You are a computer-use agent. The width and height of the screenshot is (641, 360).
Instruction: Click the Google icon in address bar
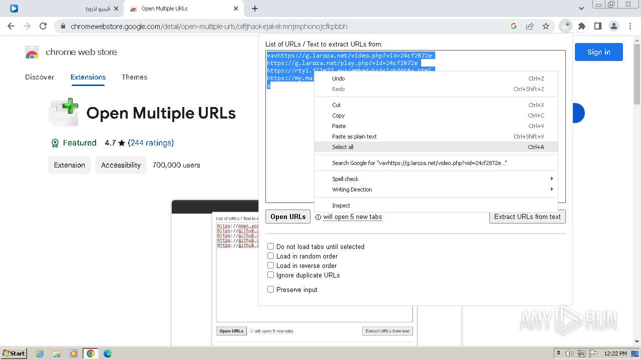tap(513, 26)
